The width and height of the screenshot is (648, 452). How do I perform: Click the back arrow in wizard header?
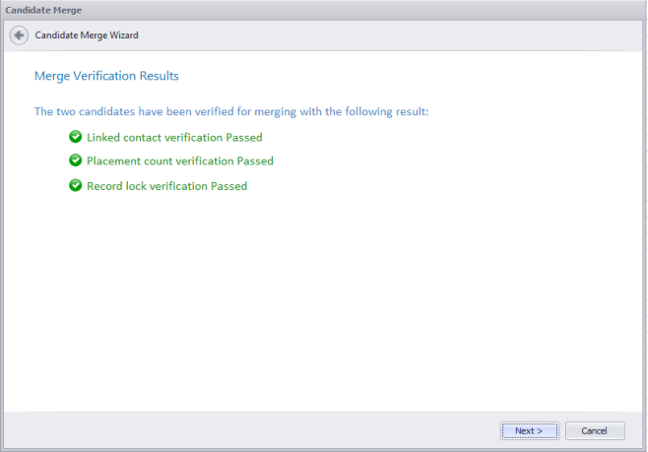coord(19,35)
